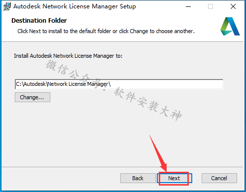
Task: Click the 'Destination Folder' heading
Action: (x=39, y=21)
